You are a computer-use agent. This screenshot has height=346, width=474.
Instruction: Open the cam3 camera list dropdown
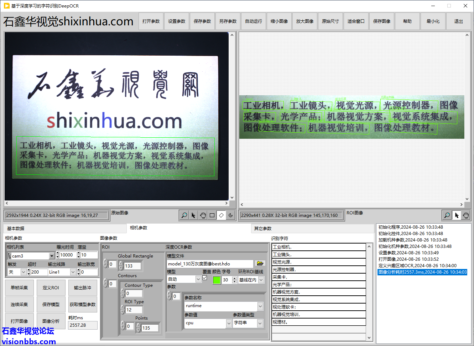coord(52,256)
